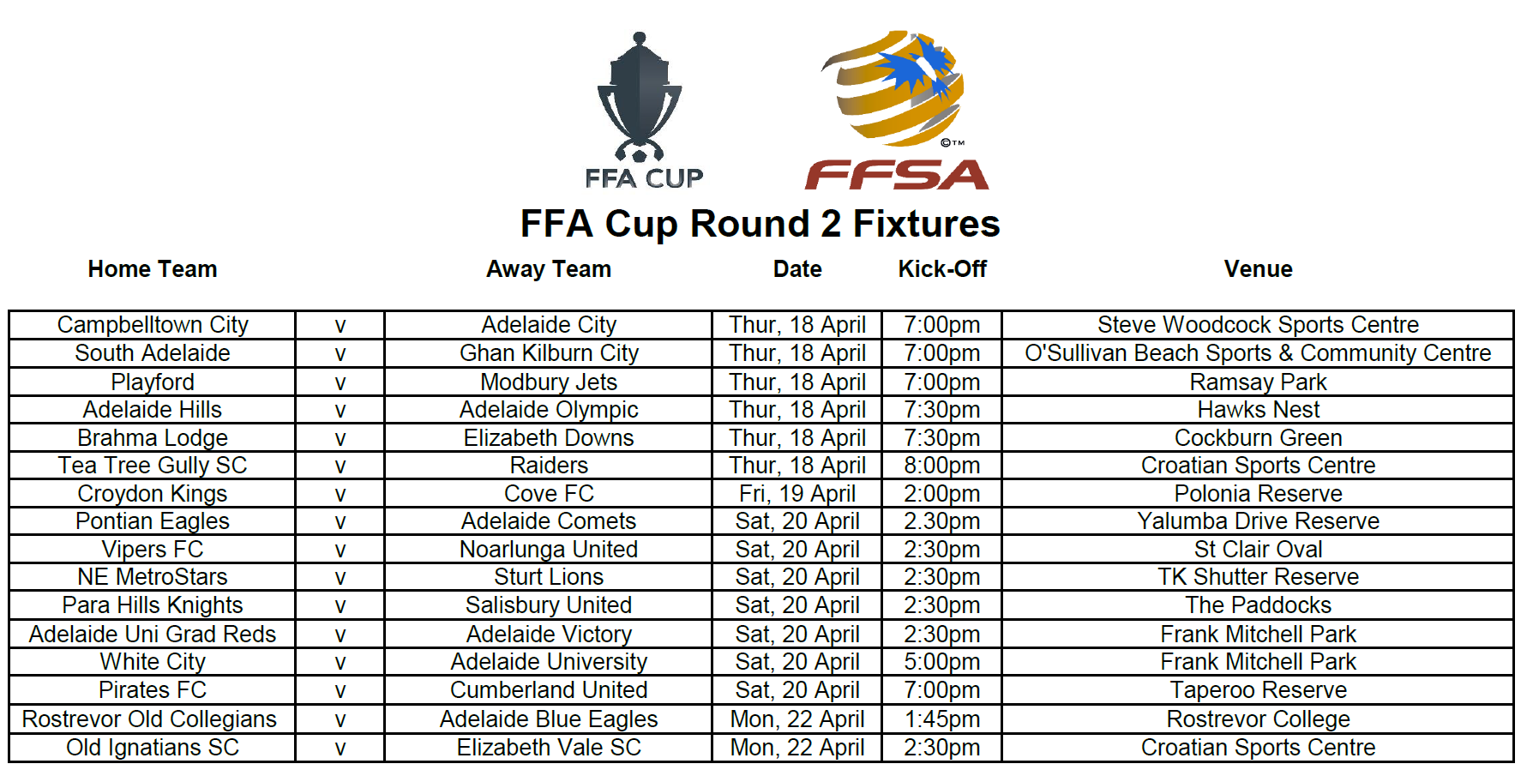Click the Away Team column header
This screenshot has width=1533, height=776.
549,269
